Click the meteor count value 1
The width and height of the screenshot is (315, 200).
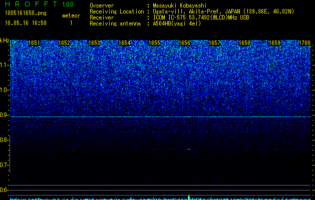pos(71,23)
